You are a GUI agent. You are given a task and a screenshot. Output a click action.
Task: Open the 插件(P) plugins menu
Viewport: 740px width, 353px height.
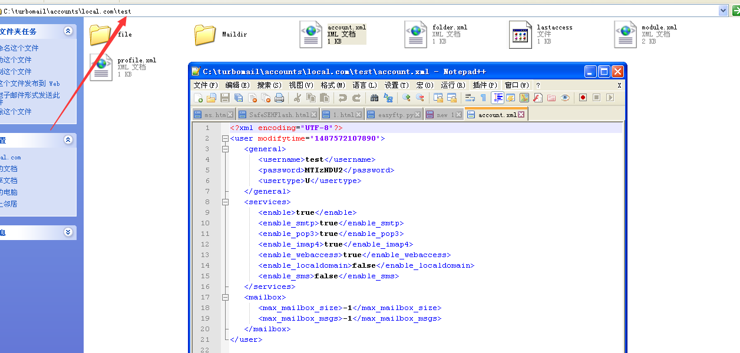click(485, 85)
